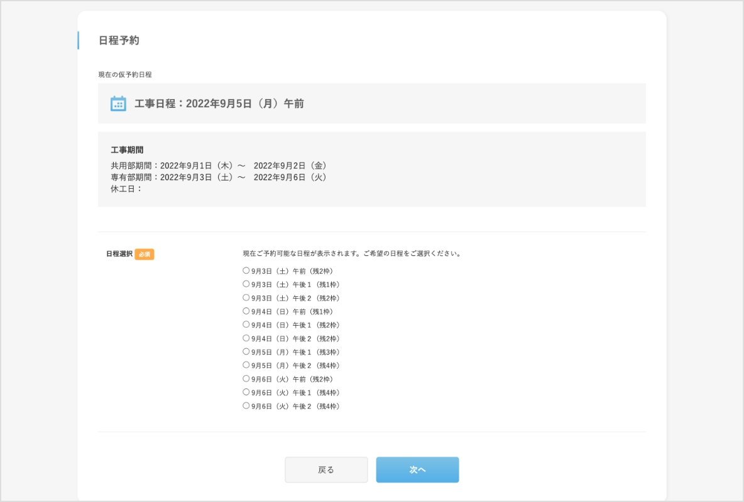Pick 9月6日（火）午後2 radio option
This screenshot has height=502, width=744.
(246, 406)
